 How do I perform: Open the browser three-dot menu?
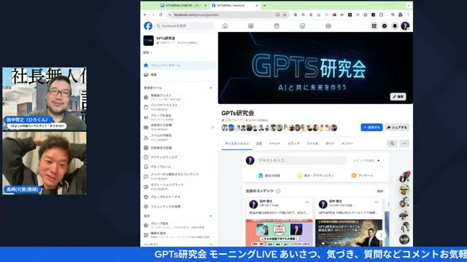point(409,15)
